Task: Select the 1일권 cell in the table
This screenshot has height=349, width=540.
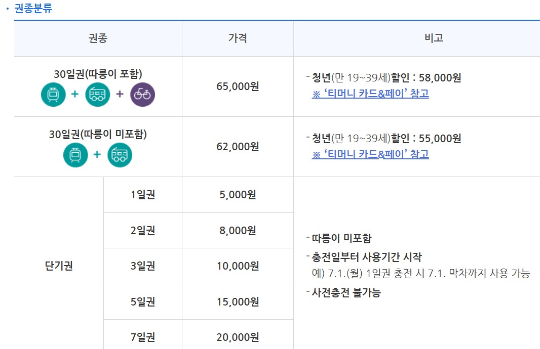Action: coord(143,194)
